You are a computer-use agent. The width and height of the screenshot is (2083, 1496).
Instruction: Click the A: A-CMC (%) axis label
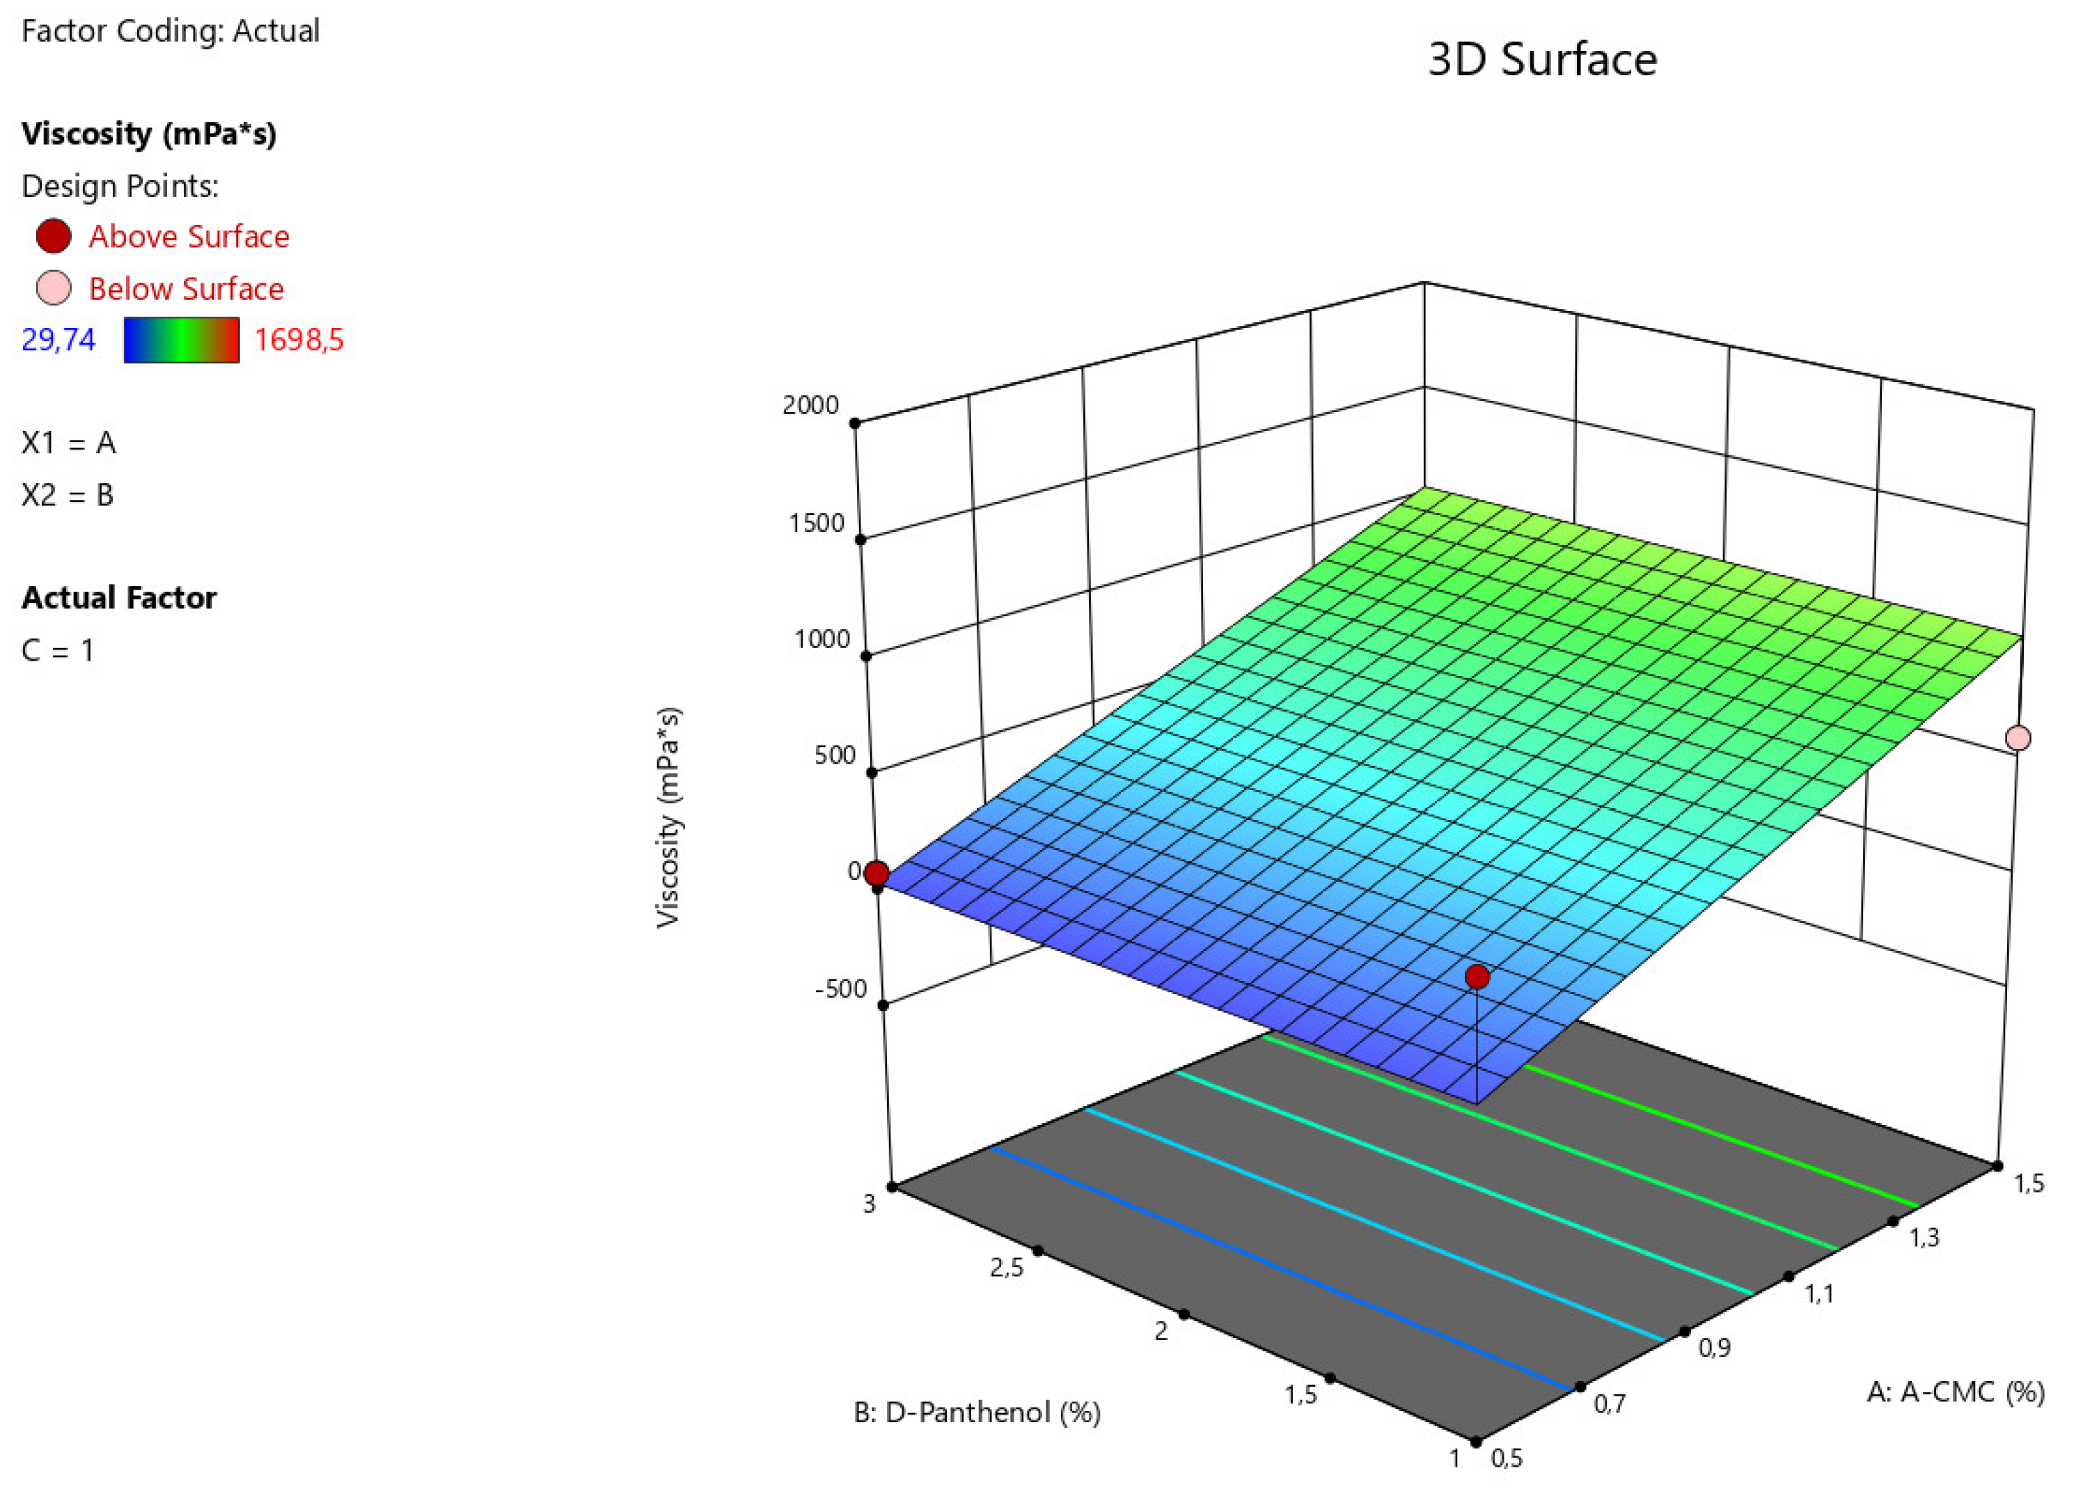(x=1956, y=1392)
